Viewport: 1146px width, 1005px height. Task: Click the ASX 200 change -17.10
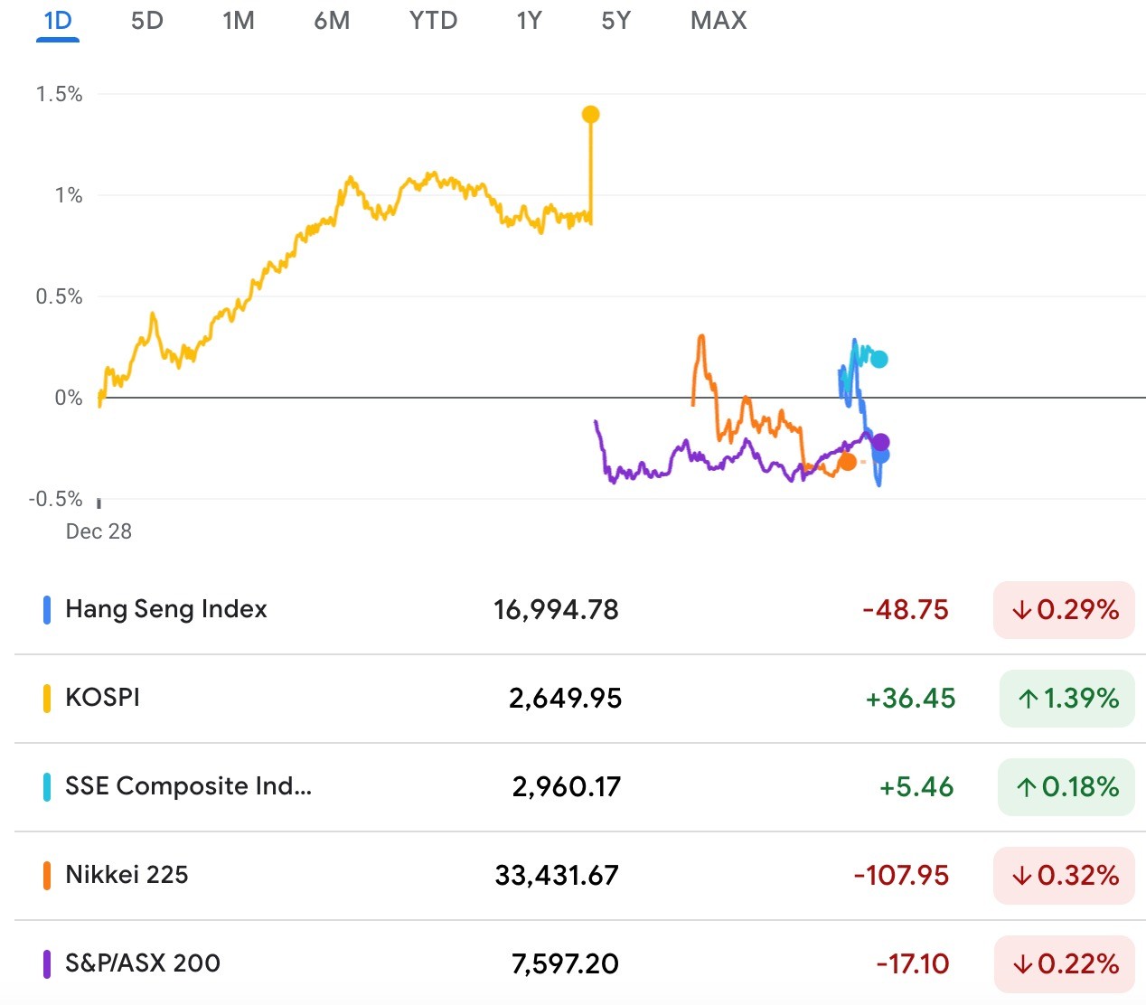(x=913, y=964)
